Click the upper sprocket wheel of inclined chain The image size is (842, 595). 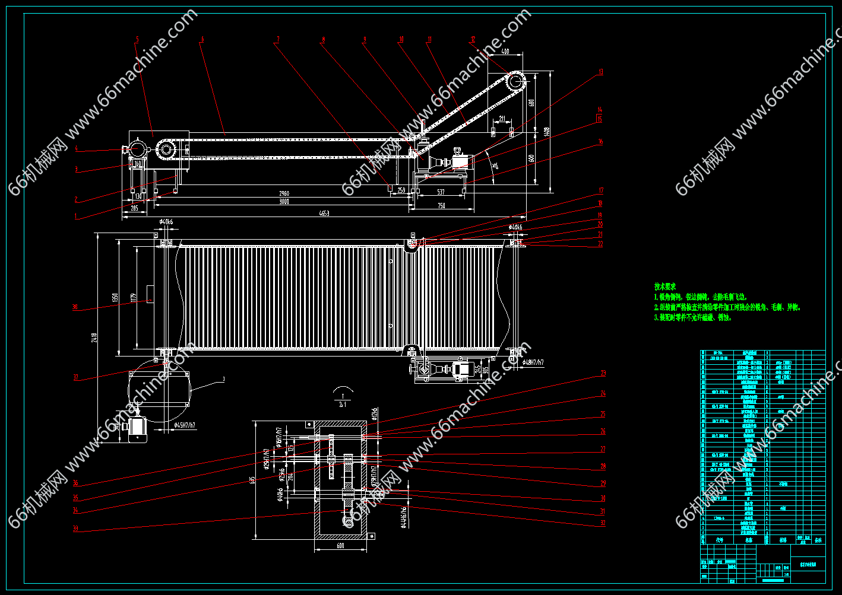(515, 81)
